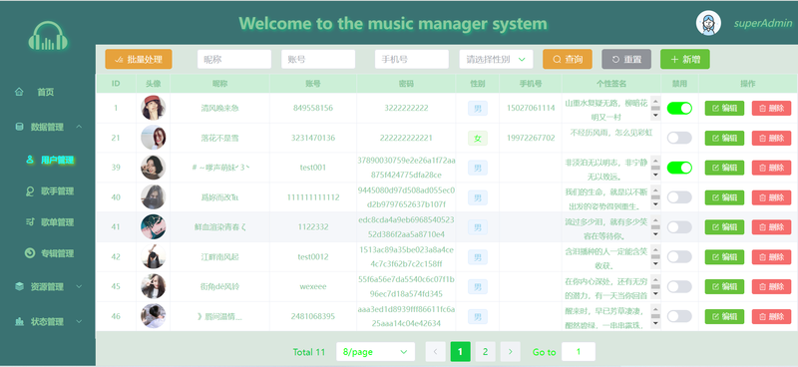The height and width of the screenshot is (367, 798).
Task: Open avatar of user 落花不是雪
Action: (153, 138)
